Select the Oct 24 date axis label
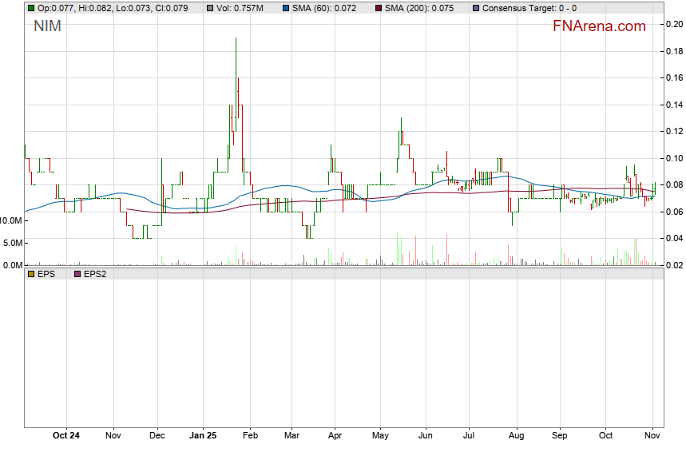This screenshot has width=686, height=452. [66, 436]
